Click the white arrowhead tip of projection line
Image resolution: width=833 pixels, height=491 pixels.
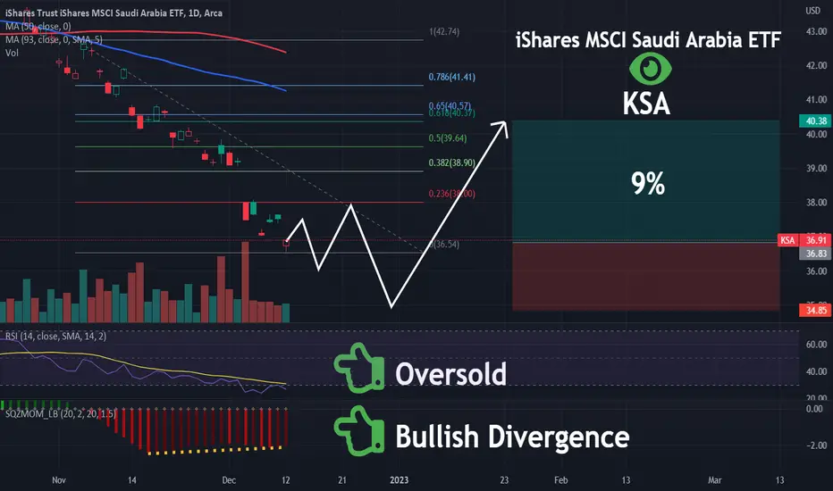point(502,127)
